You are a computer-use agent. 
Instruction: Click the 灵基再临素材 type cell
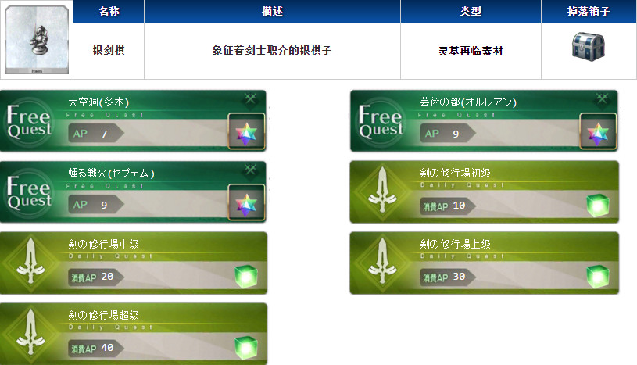pyautogui.click(x=471, y=51)
